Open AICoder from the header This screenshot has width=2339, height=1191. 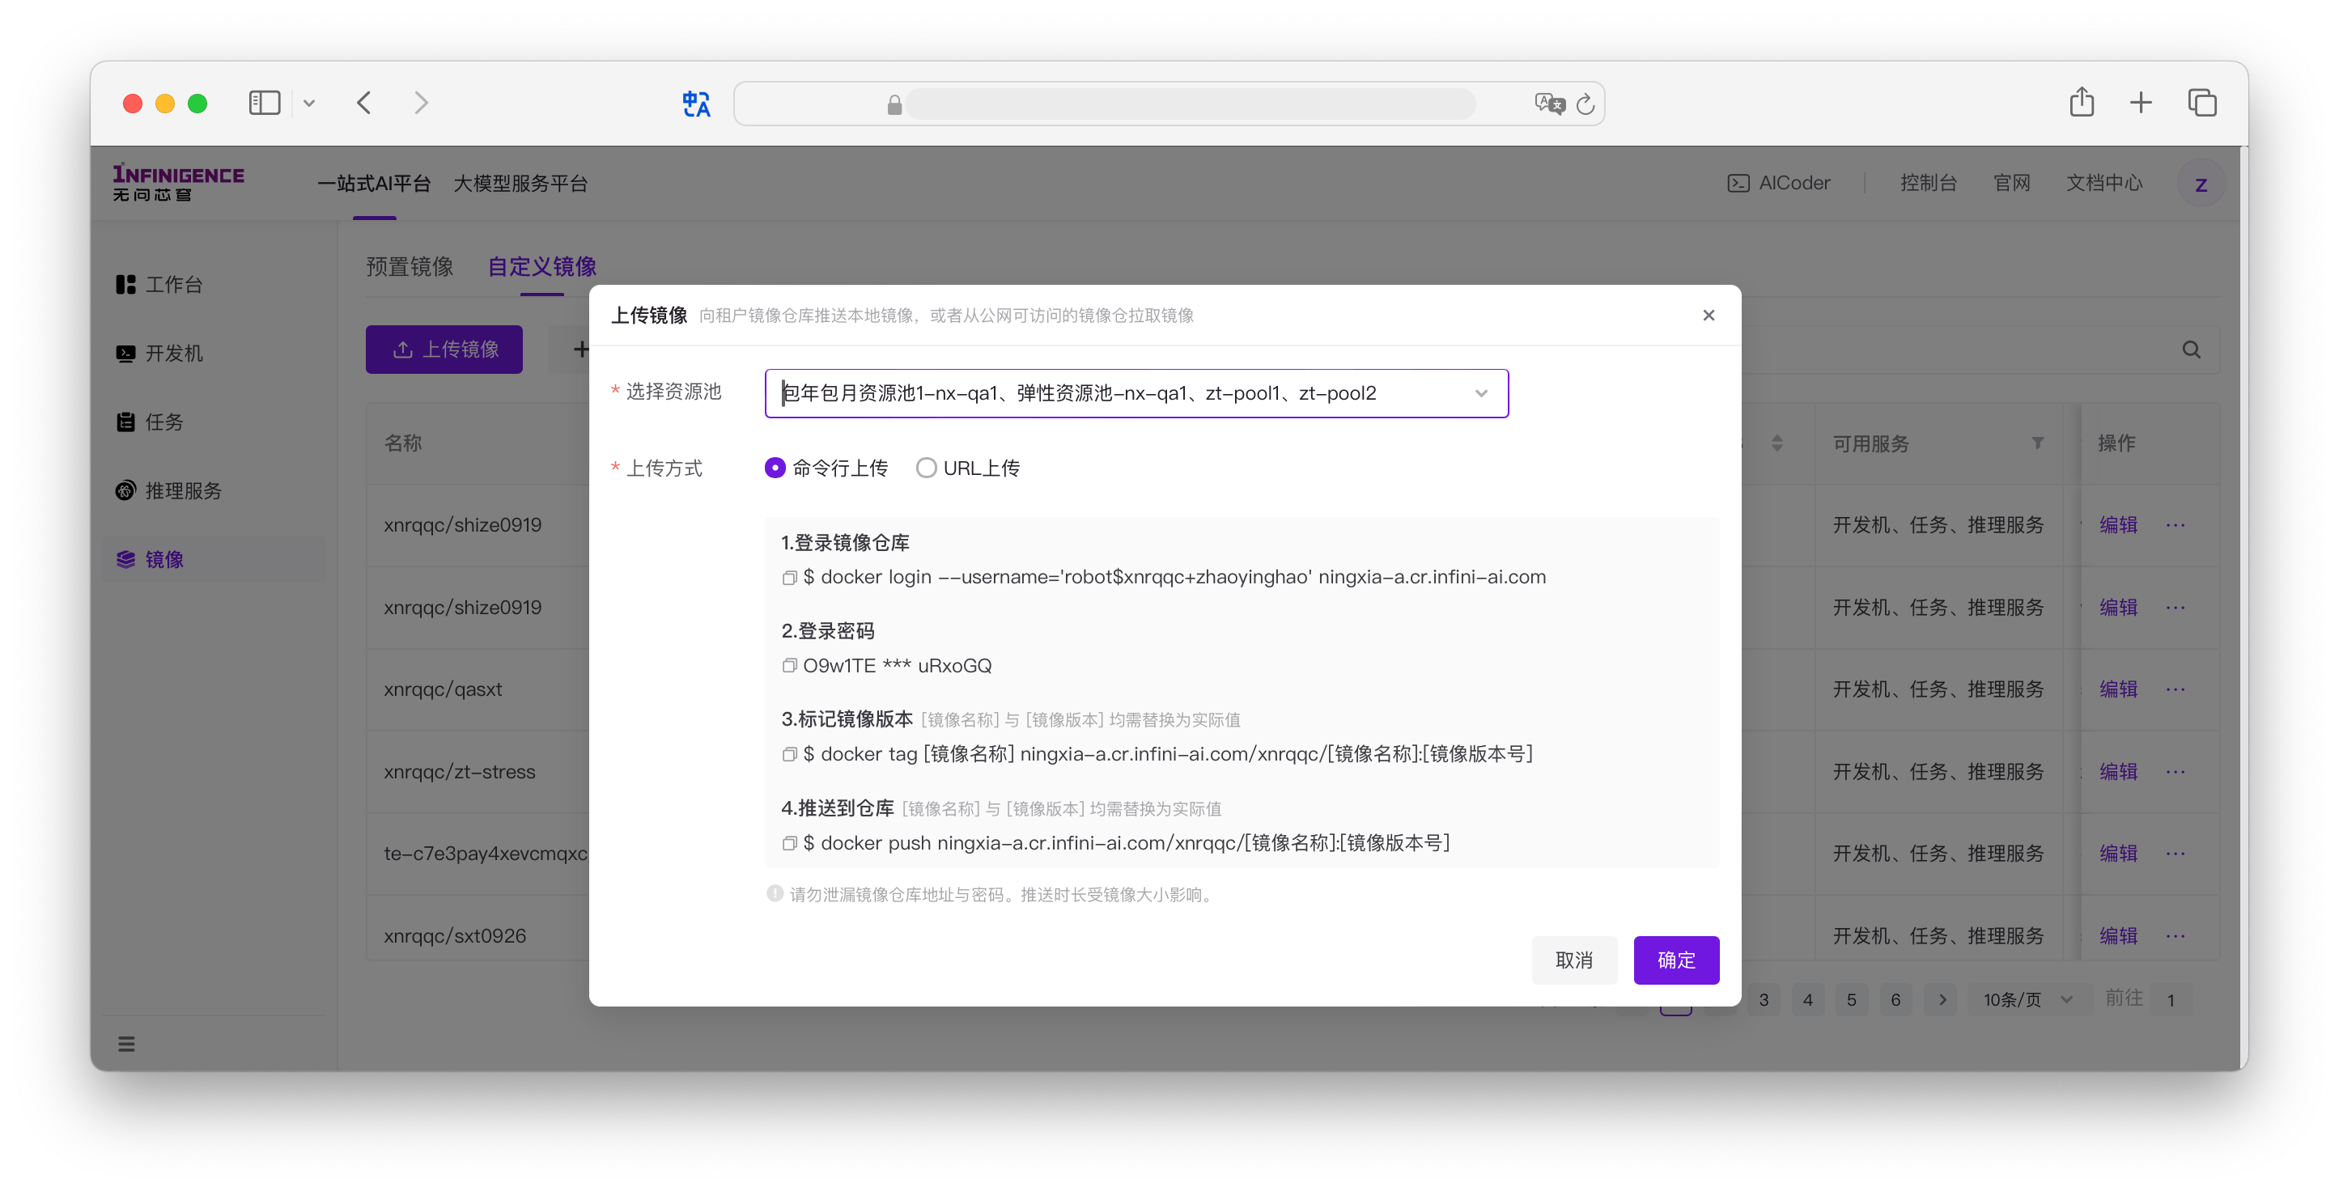[x=1778, y=184]
